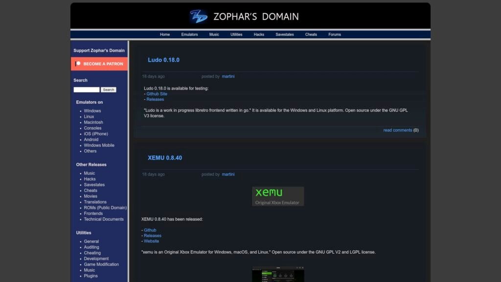Open ROMs (Public Domain) link

coord(106,208)
